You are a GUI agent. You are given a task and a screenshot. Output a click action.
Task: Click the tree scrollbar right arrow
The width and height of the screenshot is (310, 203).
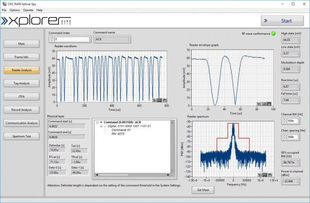click(x=168, y=175)
